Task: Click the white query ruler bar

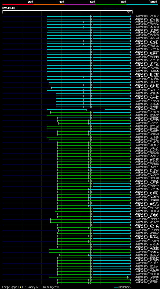Action: pyautogui.click(x=67, y=10)
